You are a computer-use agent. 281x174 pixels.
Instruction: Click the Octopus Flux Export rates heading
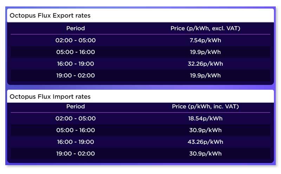(50, 15)
